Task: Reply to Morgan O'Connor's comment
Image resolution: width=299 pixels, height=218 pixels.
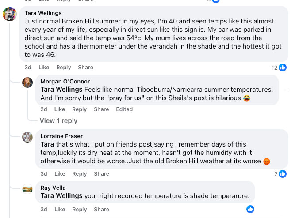Action: [x=80, y=109]
